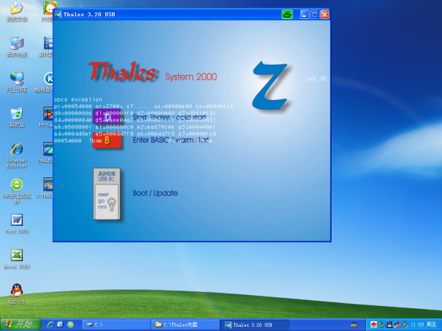The width and height of the screenshot is (442, 331).
Task: Select the PP-Se desktop shortcut icon
Action: click(46, 118)
